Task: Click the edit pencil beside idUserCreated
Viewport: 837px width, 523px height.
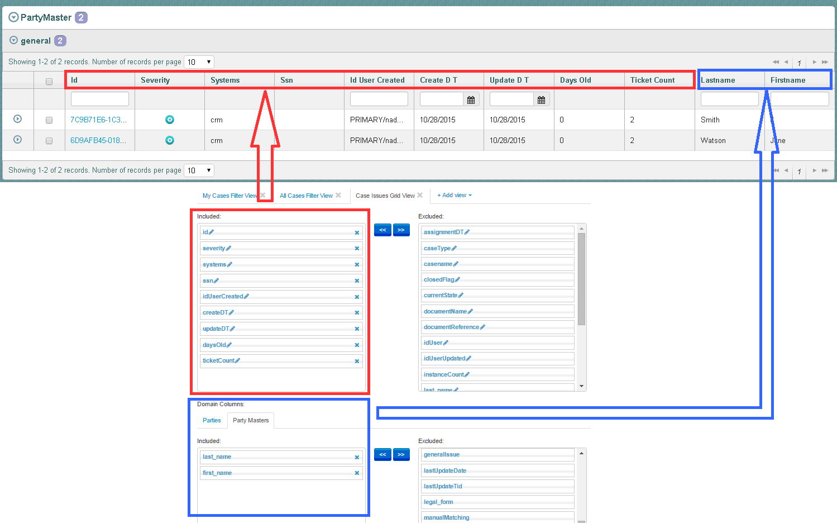Action: point(247,296)
